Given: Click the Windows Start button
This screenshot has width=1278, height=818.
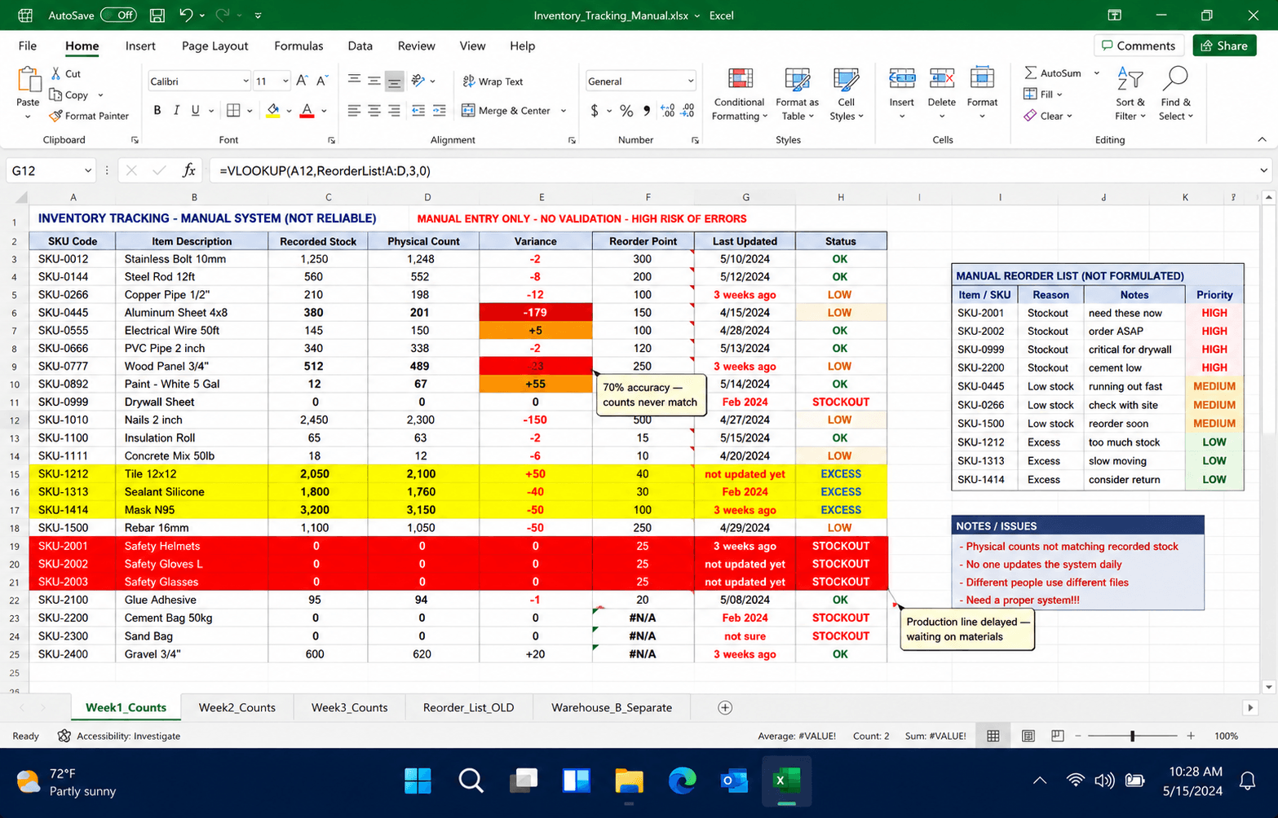Looking at the screenshot, I should [418, 781].
